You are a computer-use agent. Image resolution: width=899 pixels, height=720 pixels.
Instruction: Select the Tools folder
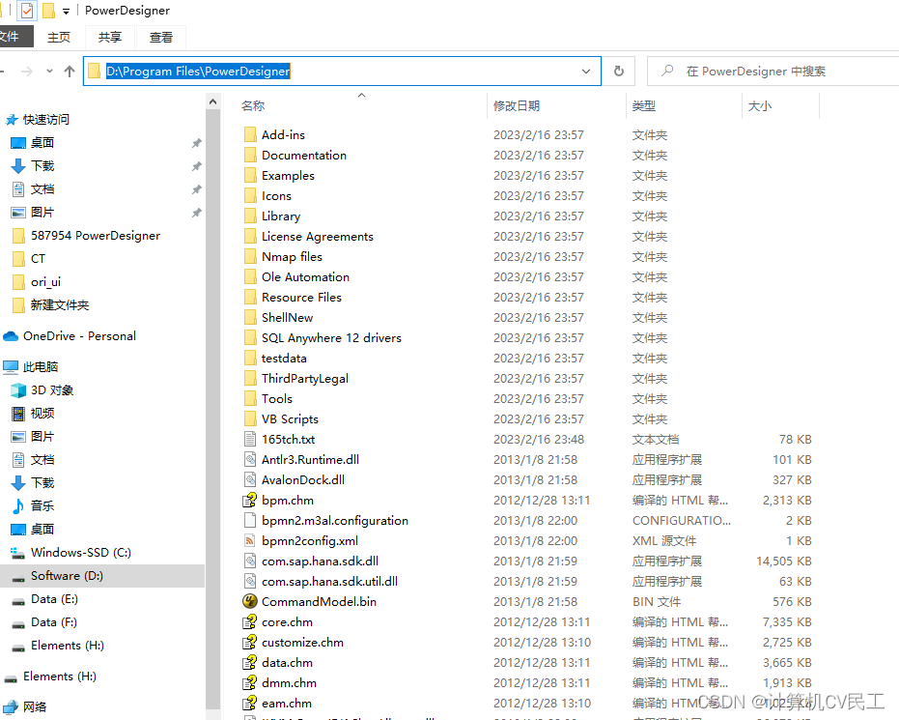(277, 399)
